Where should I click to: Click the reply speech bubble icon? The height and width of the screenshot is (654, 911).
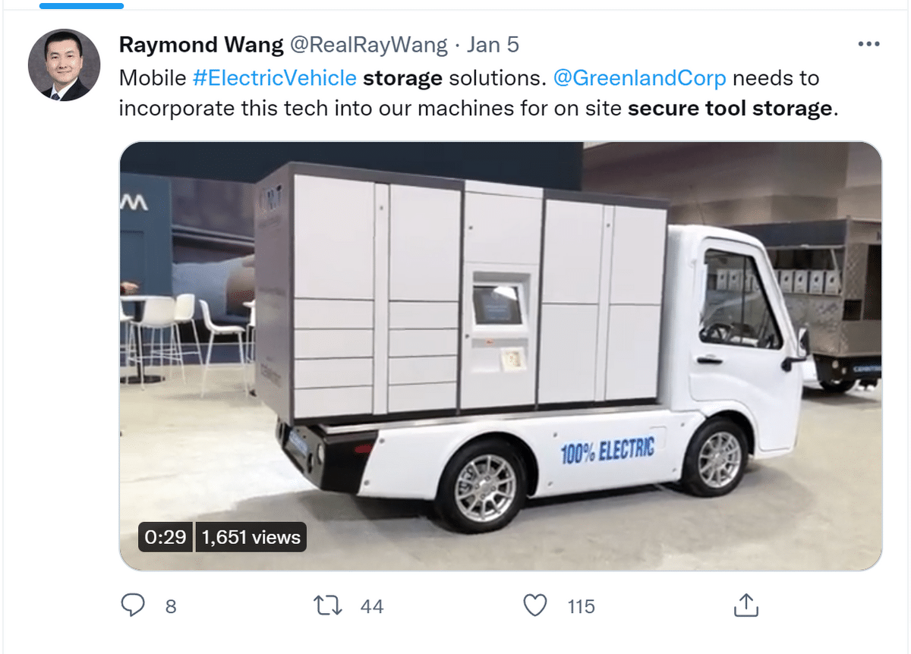pos(134,605)
